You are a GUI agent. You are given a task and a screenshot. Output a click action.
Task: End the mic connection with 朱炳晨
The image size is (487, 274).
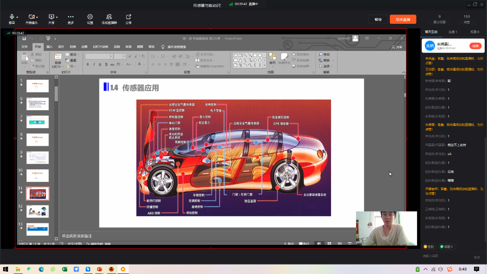pyautogui.click(x=475, y=46)
